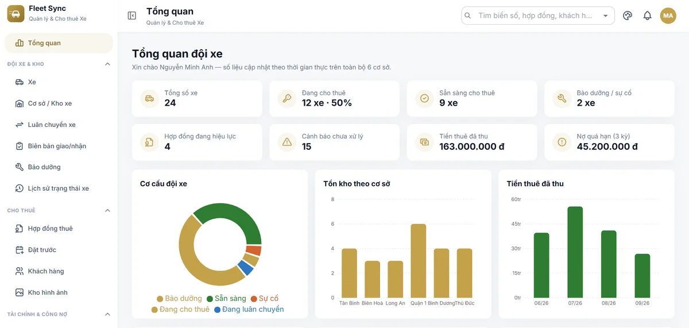Open the MA user avatar menu
689x328 pixels.
[x=668, y=16]
